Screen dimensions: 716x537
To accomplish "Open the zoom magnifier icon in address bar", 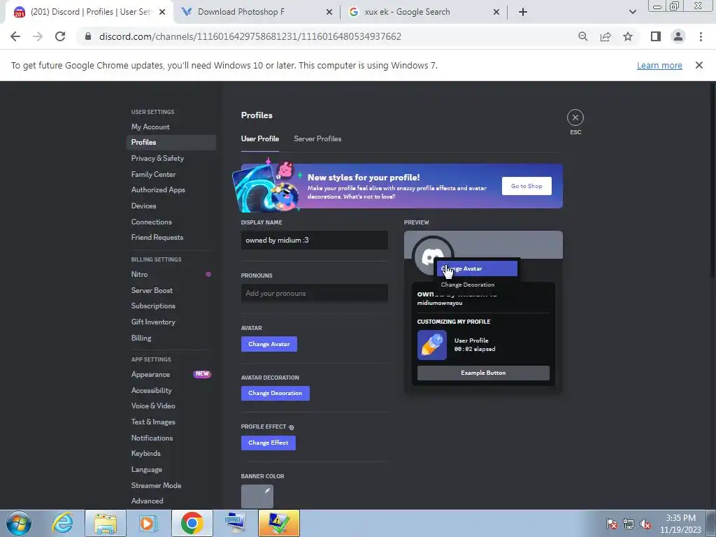I will point(582,36).
